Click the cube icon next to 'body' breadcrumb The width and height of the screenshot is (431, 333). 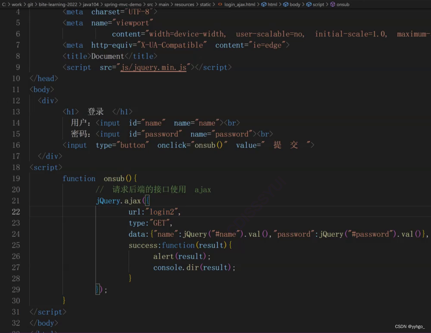click(285, 5)
